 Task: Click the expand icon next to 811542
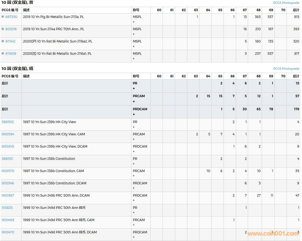[x=3, y=41]
